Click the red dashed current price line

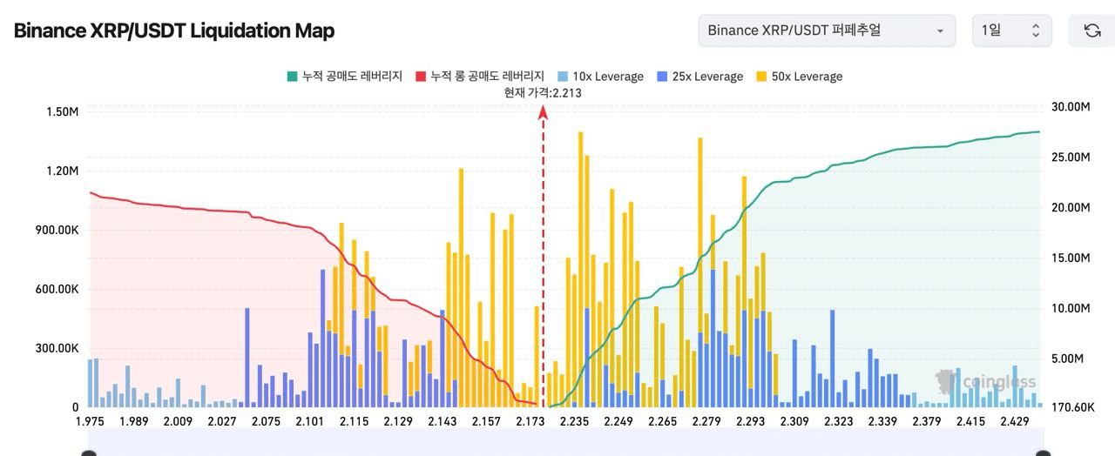tap(544, 257)
